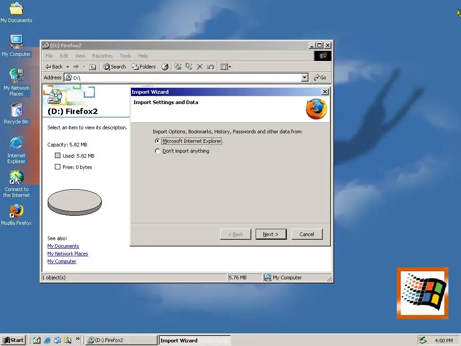461x346 pixels.
Task: Select My Network Places desktop icon
Action: click(16, 82)
